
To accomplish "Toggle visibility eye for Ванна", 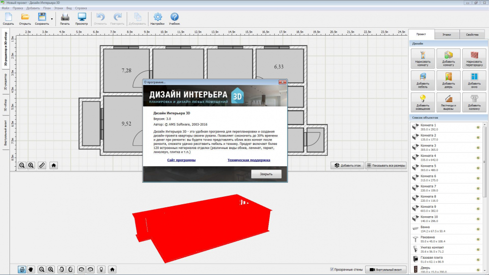I will point(478,229).
